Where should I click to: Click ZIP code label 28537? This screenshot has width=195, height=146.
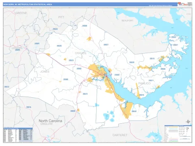(175, 45)
